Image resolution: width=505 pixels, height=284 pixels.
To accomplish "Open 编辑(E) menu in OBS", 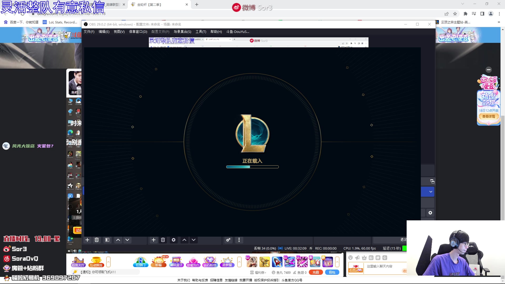I will point(104,32).
